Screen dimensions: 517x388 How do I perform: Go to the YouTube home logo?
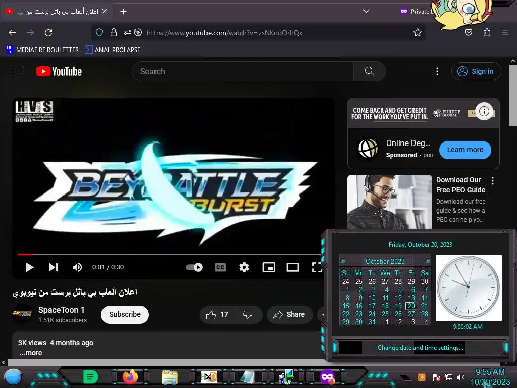(x=59, y=71)
